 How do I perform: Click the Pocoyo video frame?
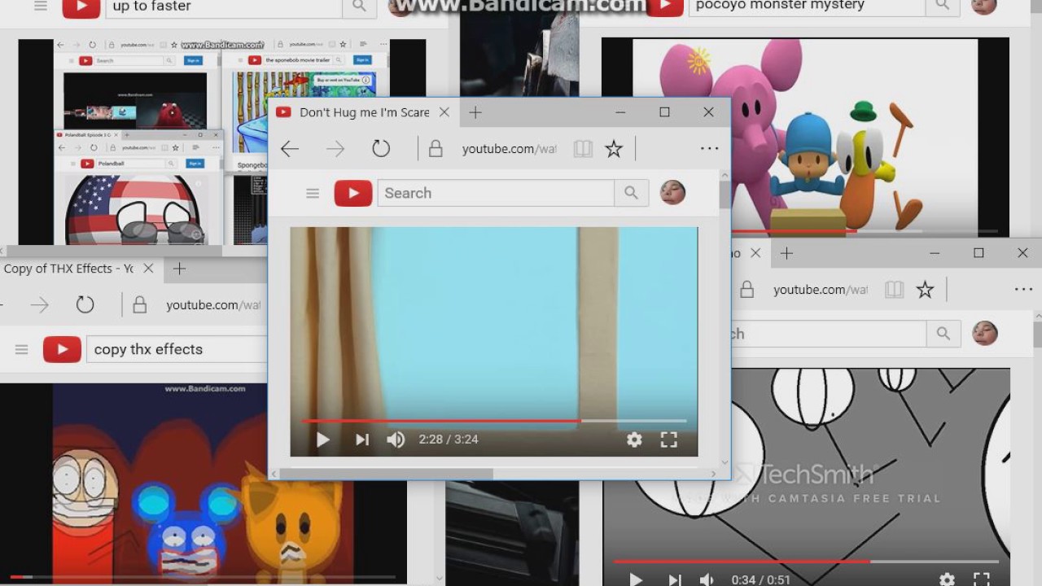[805, 137]
